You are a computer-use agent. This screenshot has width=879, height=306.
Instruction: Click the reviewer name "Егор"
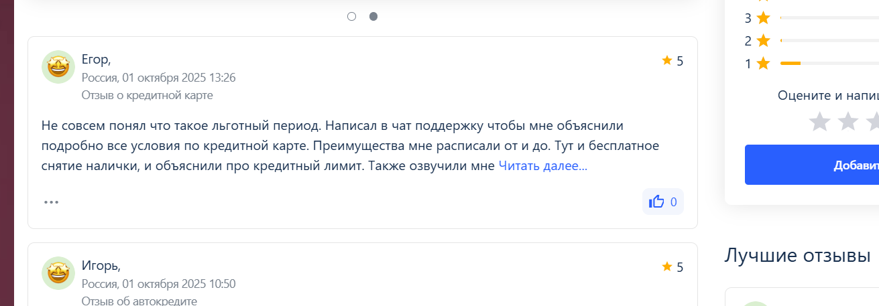(95, 60)
